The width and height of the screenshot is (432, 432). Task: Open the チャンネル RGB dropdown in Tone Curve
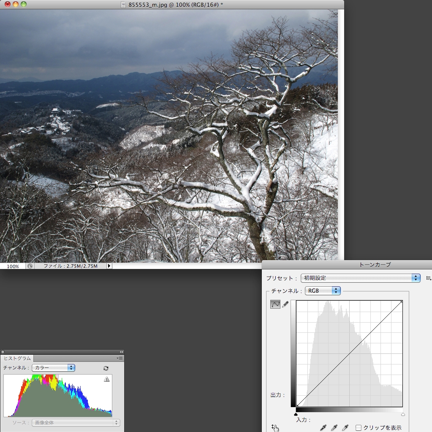point(323,291)
